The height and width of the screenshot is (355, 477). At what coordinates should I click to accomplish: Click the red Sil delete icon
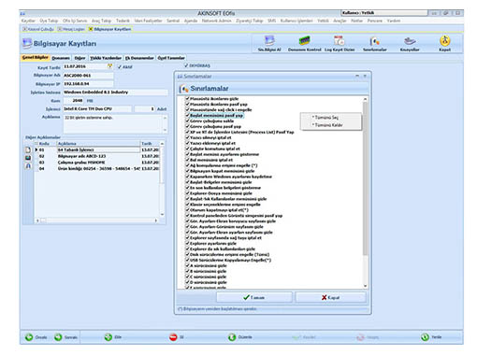tap(173, 337)
